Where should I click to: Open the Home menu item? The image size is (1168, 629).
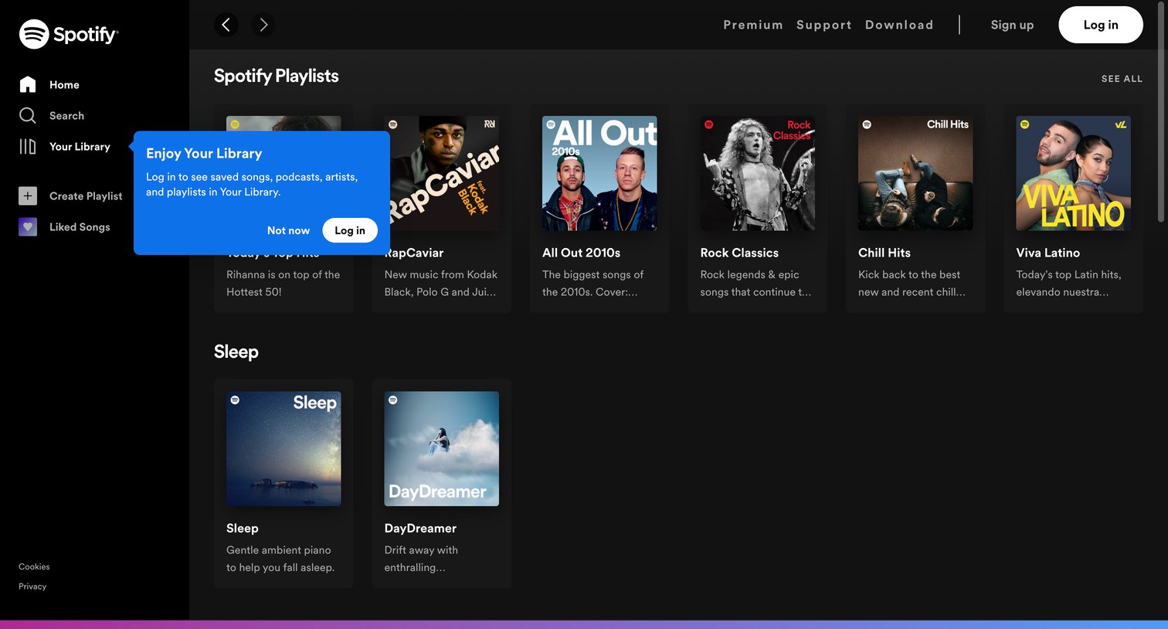(x=64, y=84)
